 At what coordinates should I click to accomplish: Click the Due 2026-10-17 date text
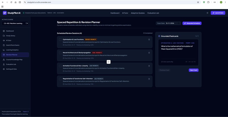click(70, 45)
